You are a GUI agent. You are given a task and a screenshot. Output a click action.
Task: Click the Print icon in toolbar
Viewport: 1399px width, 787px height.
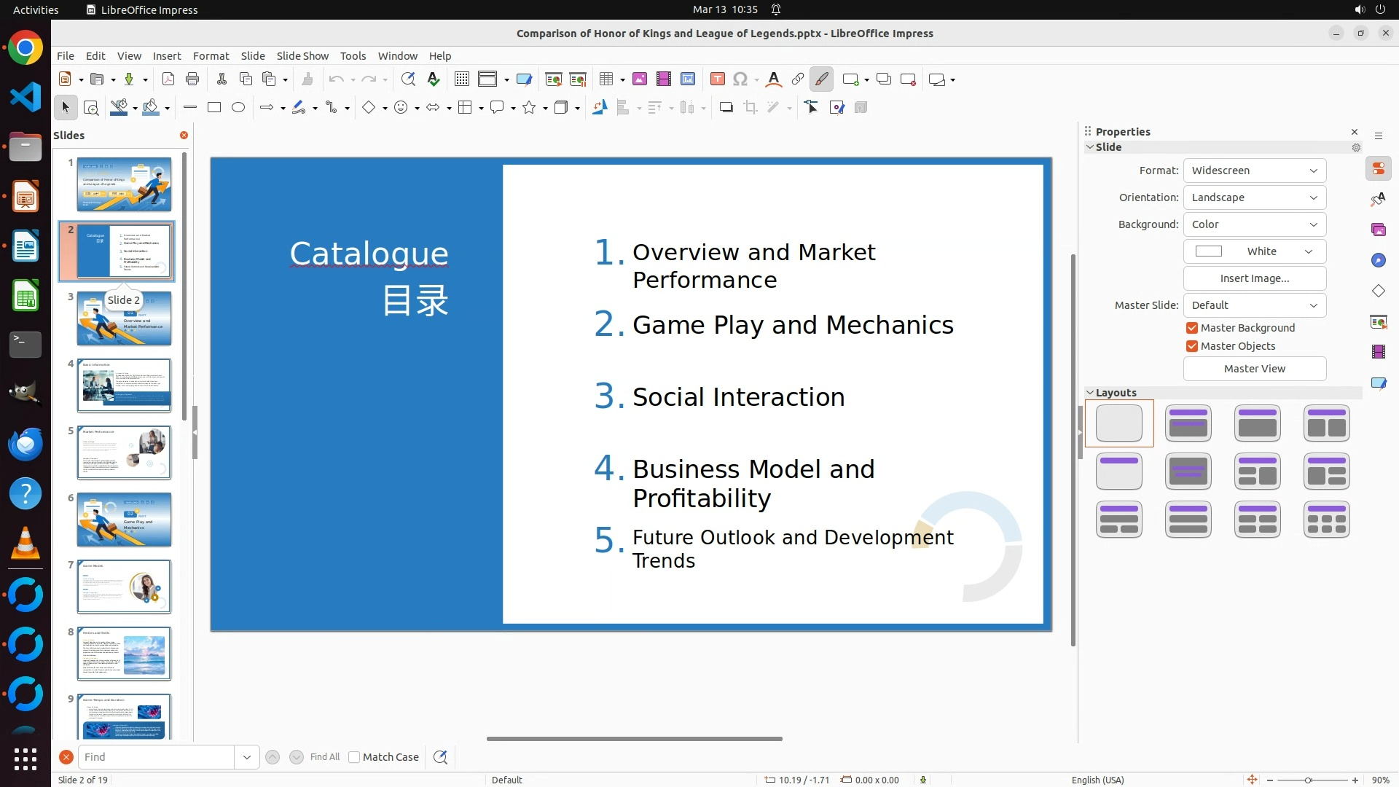[192, 79]
